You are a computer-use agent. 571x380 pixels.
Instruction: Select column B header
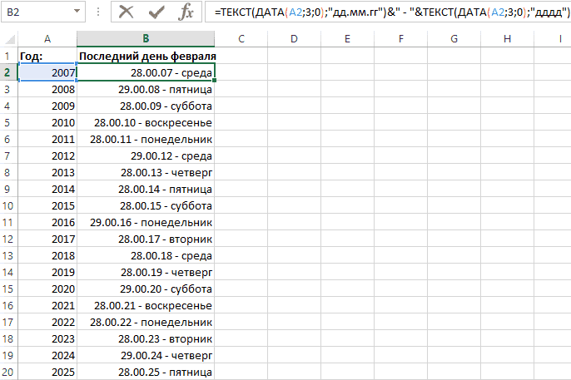146,39
